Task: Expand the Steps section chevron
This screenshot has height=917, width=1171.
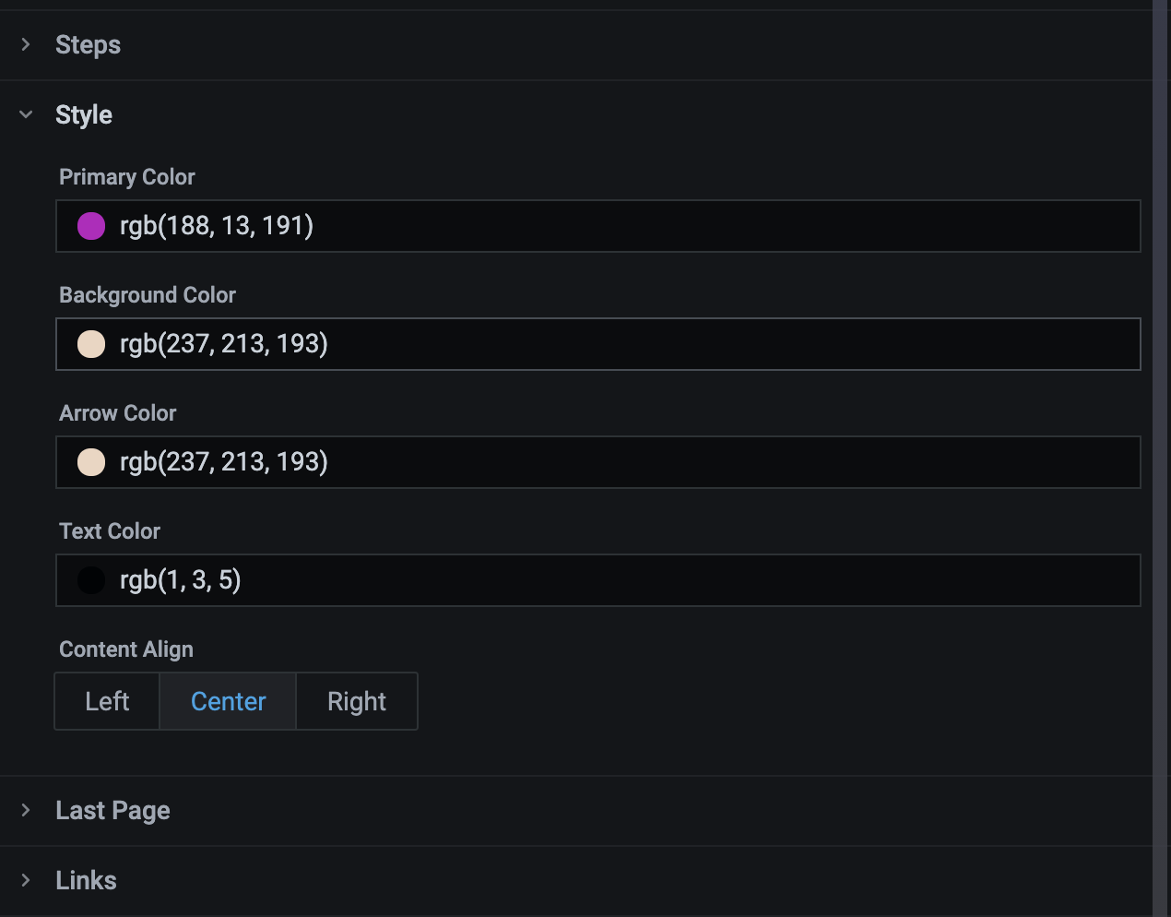Action: click(x=23, y=43)
